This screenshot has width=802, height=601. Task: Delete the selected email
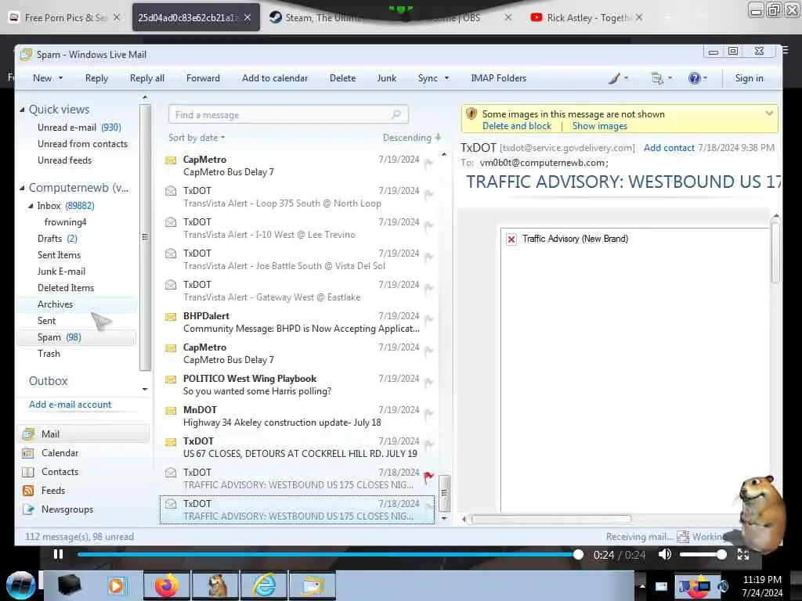click(342, 78)
